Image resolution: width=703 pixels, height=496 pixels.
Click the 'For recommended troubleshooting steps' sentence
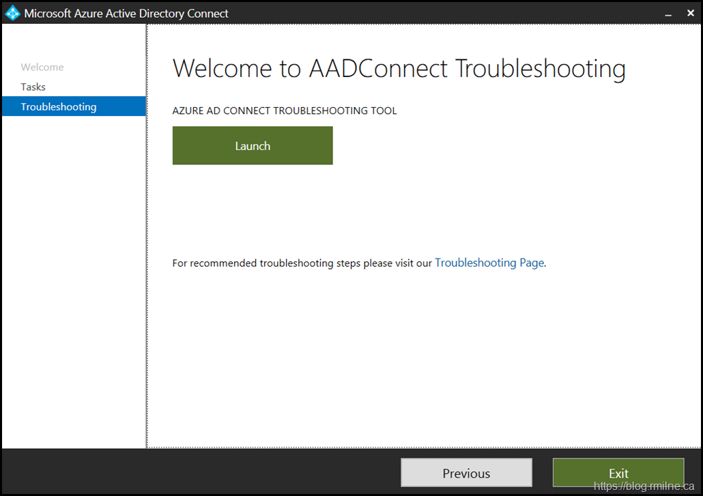(302, 263)
